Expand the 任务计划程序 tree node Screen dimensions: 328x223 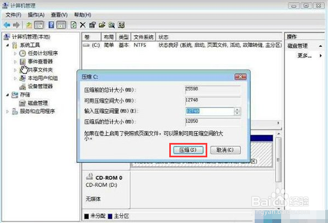point(15,54)
